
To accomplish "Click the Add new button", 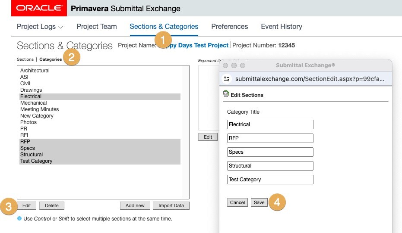I will tap(135, 205).
